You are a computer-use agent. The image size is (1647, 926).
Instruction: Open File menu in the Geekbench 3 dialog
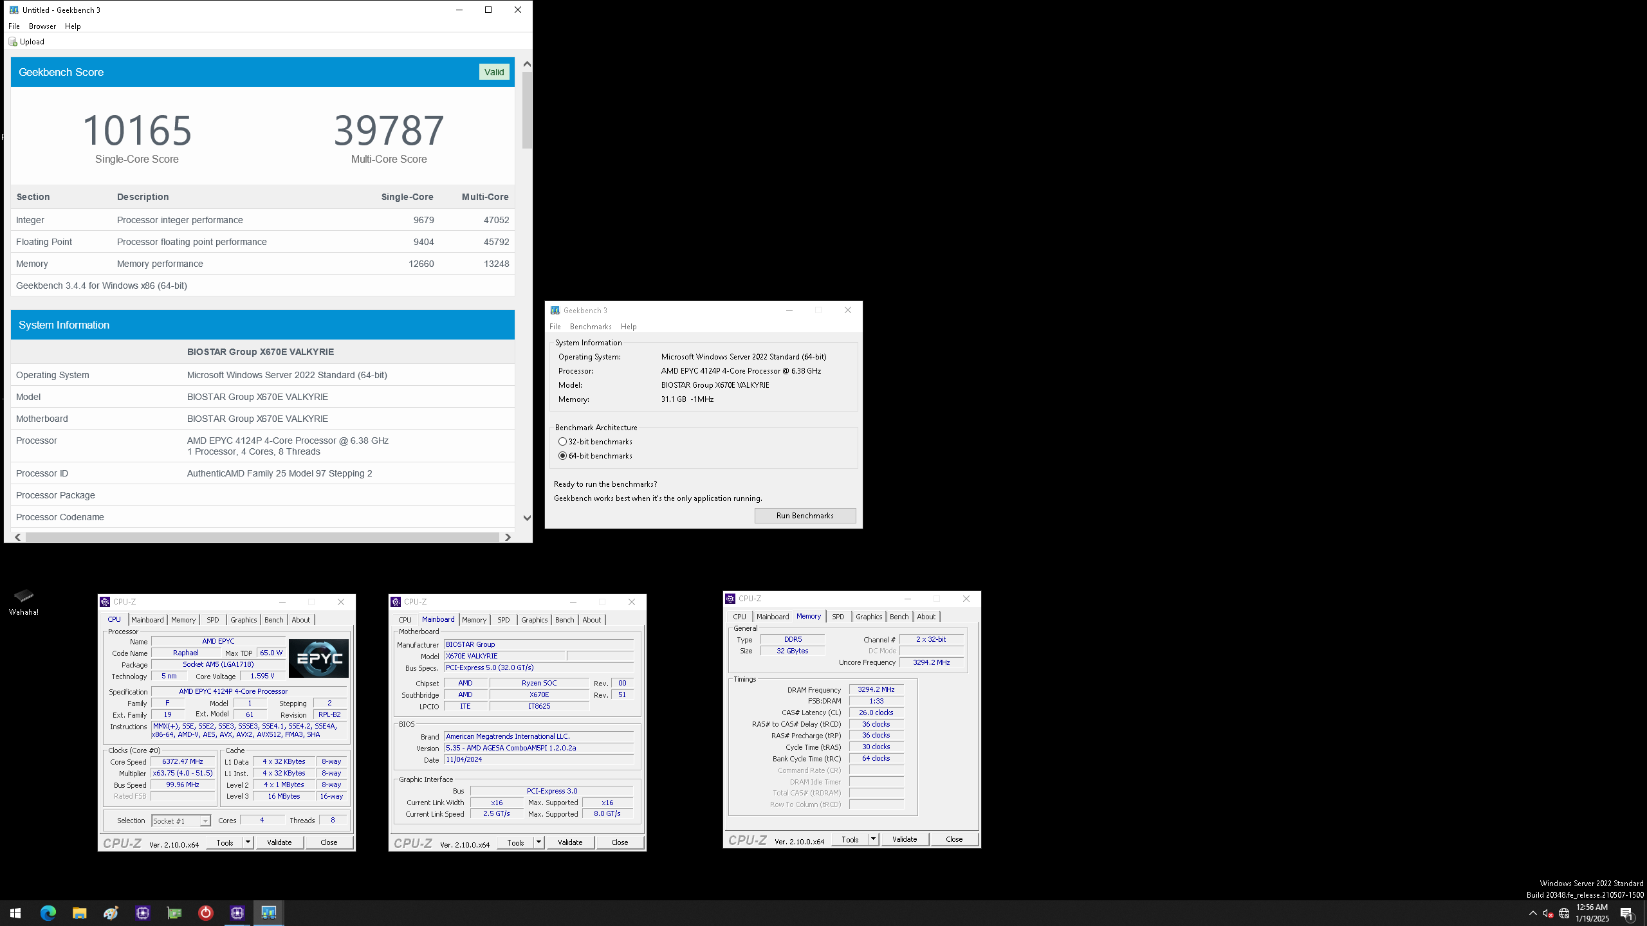(555, 327)
